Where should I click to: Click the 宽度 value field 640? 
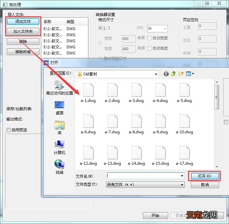(x=129, y=39)
